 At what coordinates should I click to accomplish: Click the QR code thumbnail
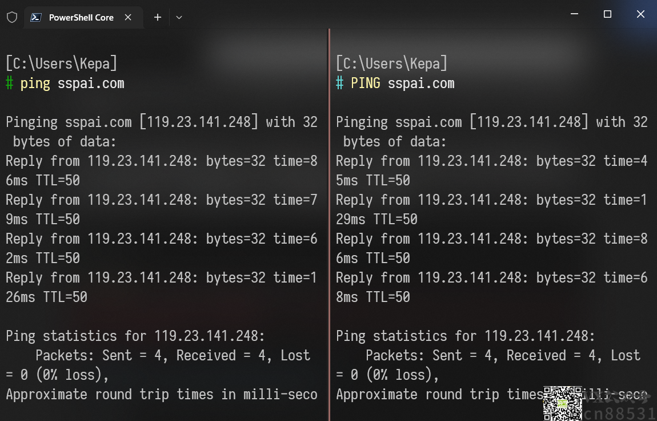click(562, 403)
